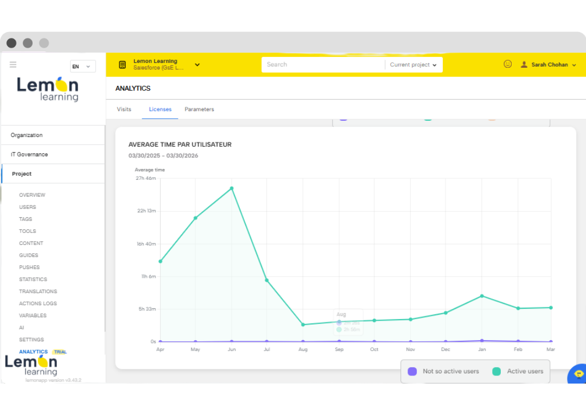
Task: Go to the Statistics page
Action: pos(33,280)
